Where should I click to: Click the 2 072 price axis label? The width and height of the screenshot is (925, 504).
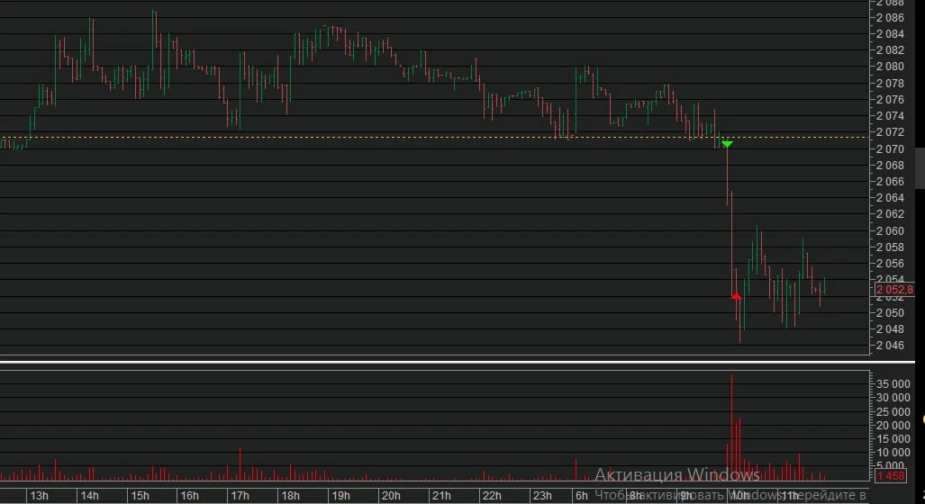pyautogui.click(x=890, y=132)
